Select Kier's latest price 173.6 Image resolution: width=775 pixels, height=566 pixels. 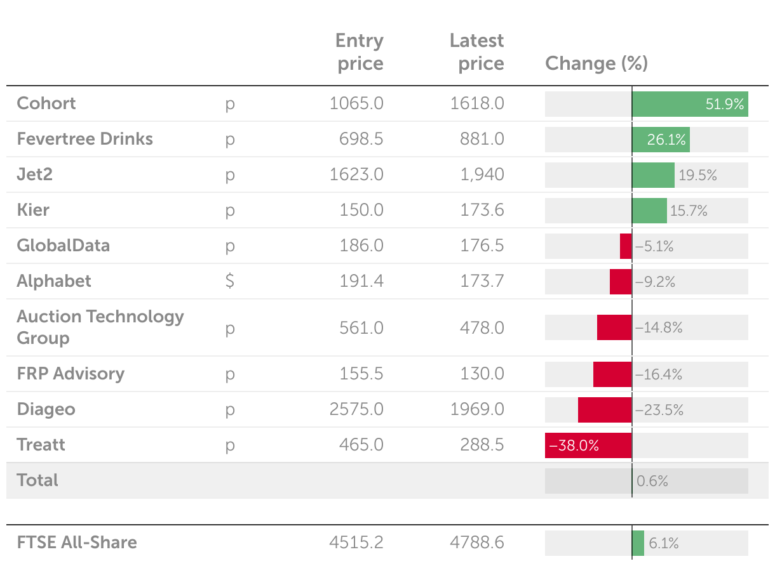482,210
